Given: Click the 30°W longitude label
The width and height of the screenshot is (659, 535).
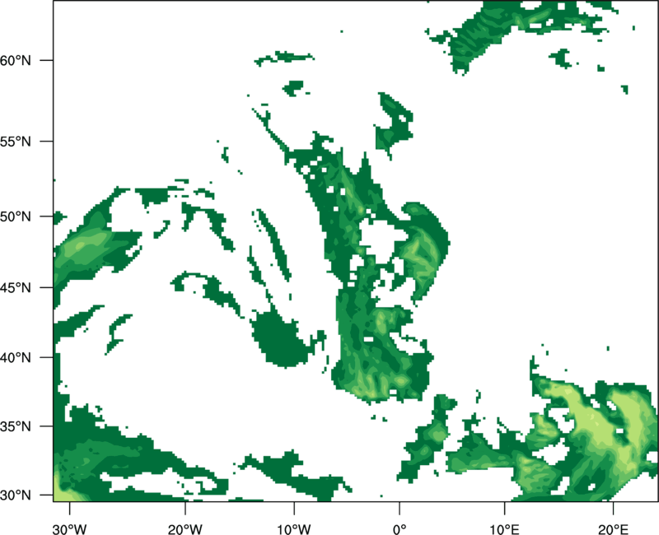Looking at the screenshot, I should tap(69, 529).
